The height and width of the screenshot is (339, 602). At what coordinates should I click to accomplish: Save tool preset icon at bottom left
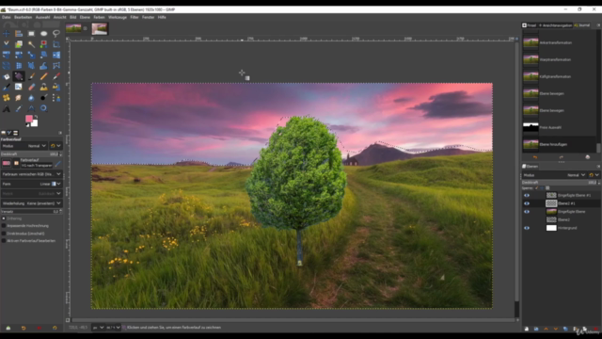tap(8, 328)
